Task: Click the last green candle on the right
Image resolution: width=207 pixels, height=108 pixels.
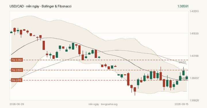Action: pyautogui.click(x=187, y=78)
